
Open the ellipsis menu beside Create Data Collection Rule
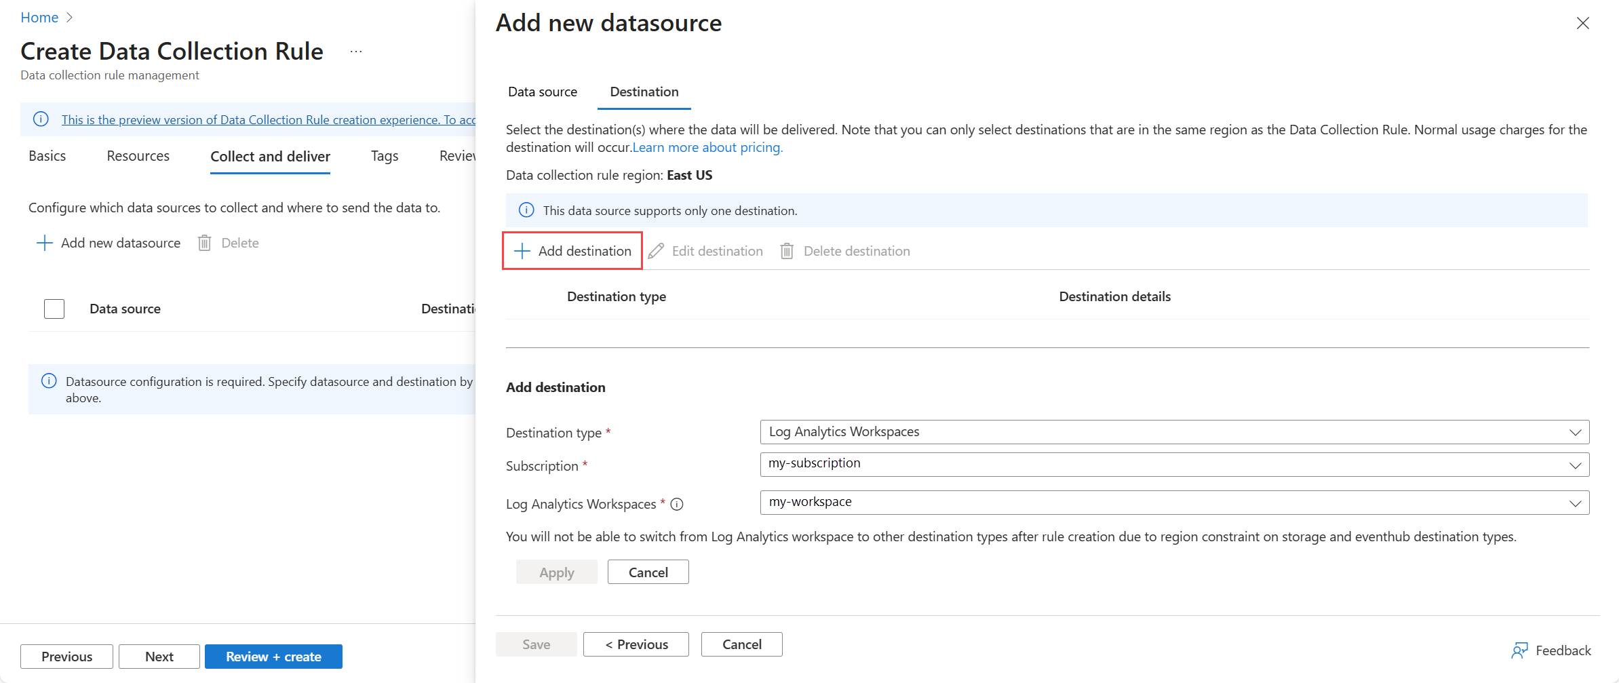click(356, 52)
